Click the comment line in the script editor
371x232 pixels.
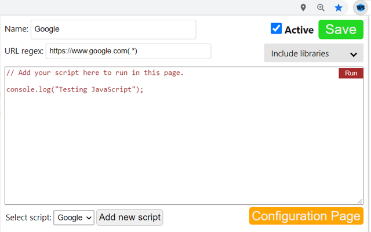point(94,73)
